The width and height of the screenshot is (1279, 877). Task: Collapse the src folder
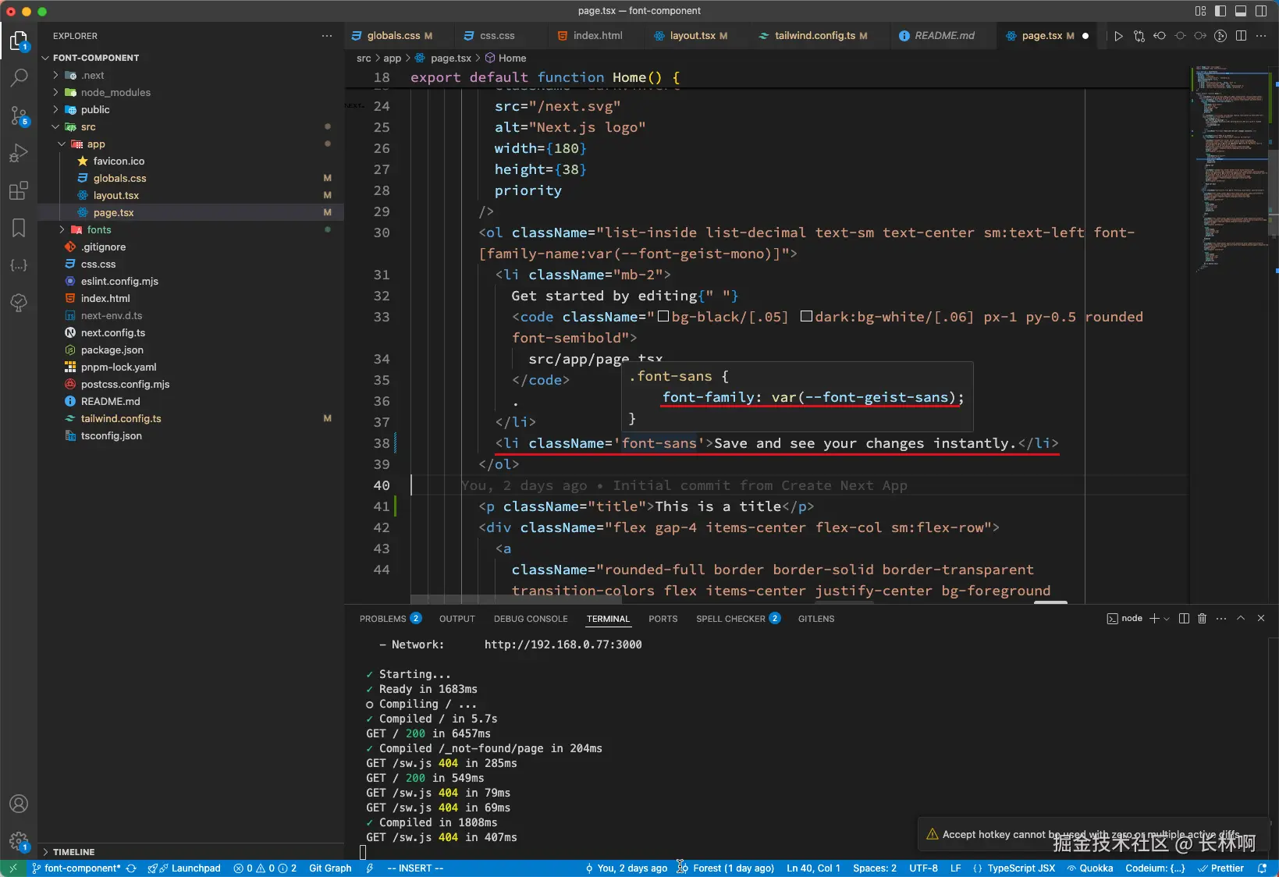click(88, 127)
